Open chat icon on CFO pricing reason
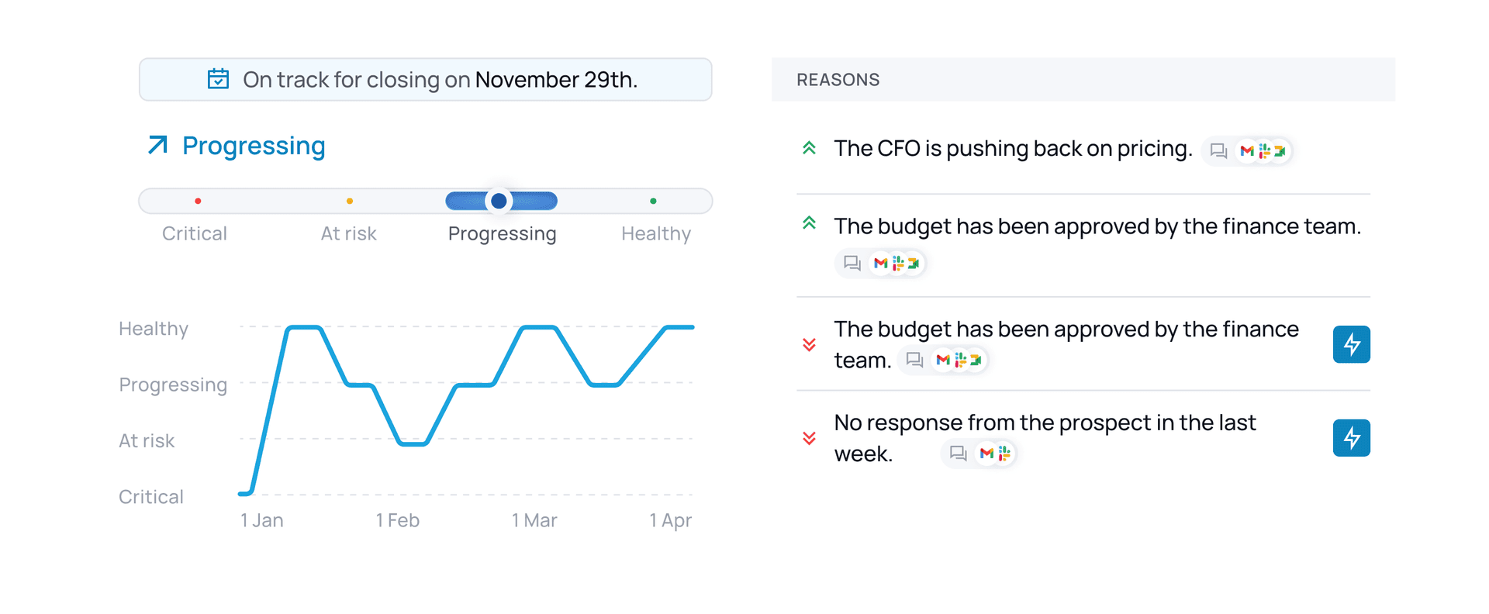1489x614 pixels. tap(1218, 150)
